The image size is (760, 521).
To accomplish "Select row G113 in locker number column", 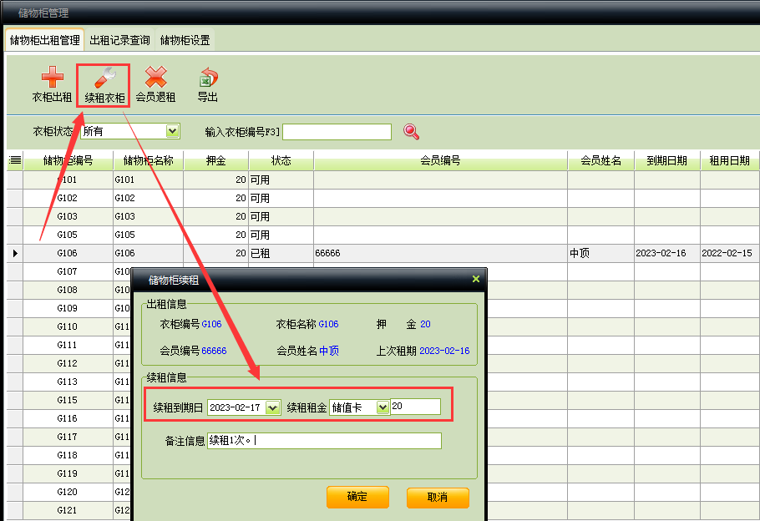I will (68, 382).
